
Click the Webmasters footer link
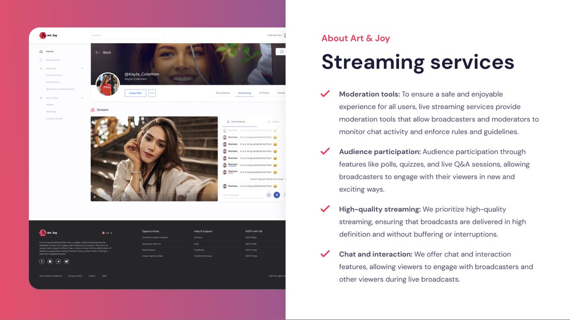pos(149,250)
